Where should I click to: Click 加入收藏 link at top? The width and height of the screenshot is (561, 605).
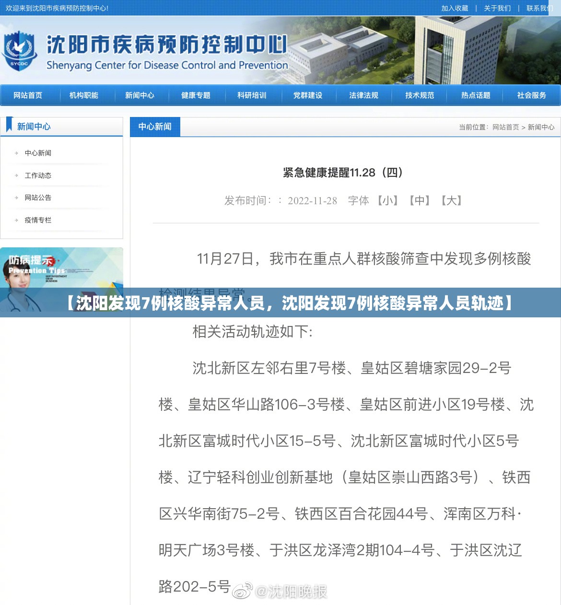[455, 8]
